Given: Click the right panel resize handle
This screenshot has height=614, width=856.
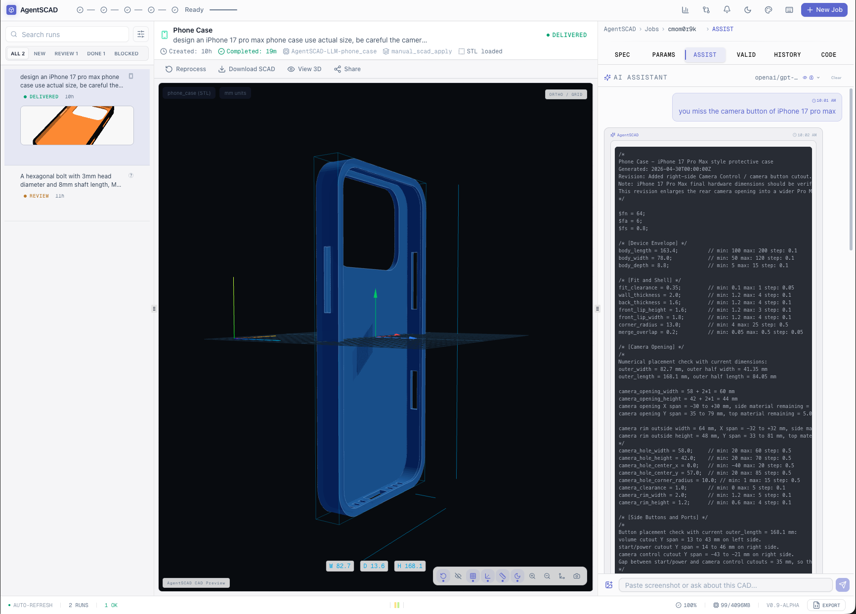Looking at the screenshot, I should tap(598, 309).
